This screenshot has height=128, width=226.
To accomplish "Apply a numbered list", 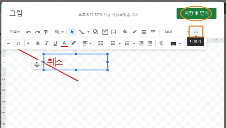I will tap(127, 43).
